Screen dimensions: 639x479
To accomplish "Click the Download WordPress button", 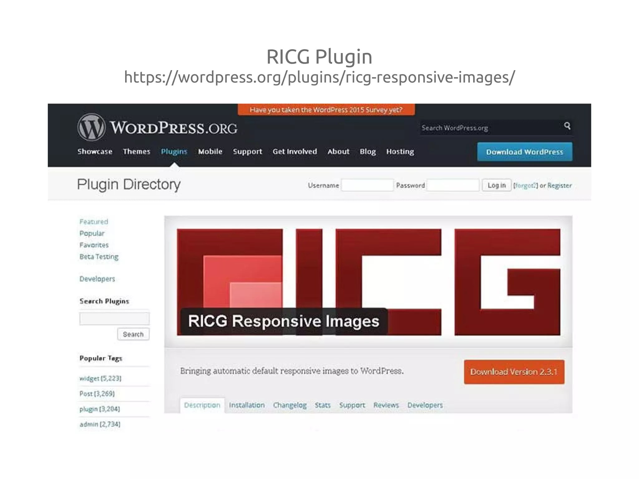I will (x=525, y=152).
